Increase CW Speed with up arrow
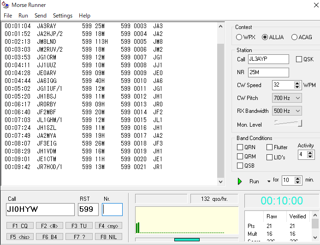The image size is (320, 245). (297, 83)
